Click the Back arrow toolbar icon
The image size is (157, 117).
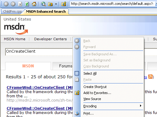click(x=6, y=4)
